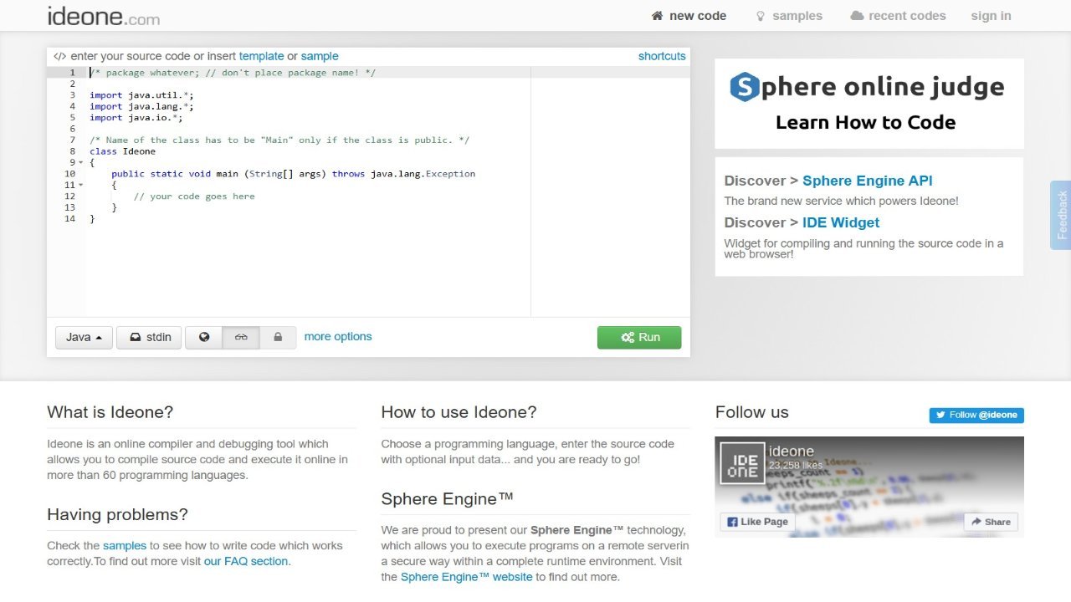Open the Feedback side tab
The image size is (1071, 602).
1061,215
